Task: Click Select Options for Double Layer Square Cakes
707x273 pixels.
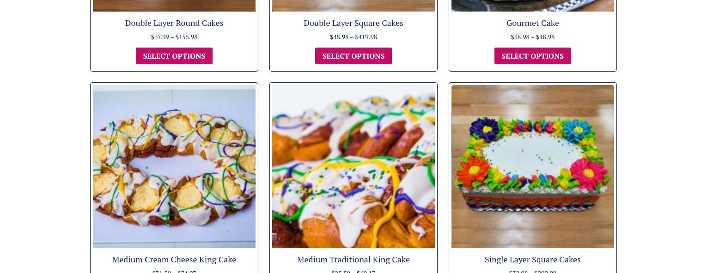Action: [353, 56]
